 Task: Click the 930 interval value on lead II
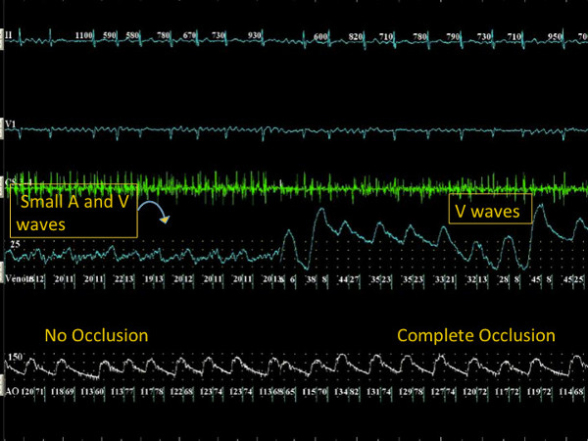point(254,35)
